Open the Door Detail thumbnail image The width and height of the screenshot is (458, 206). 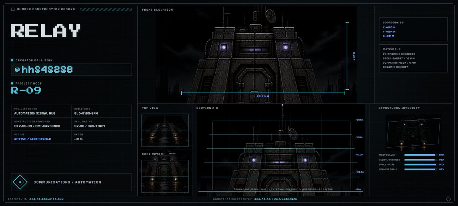[164, 176]
